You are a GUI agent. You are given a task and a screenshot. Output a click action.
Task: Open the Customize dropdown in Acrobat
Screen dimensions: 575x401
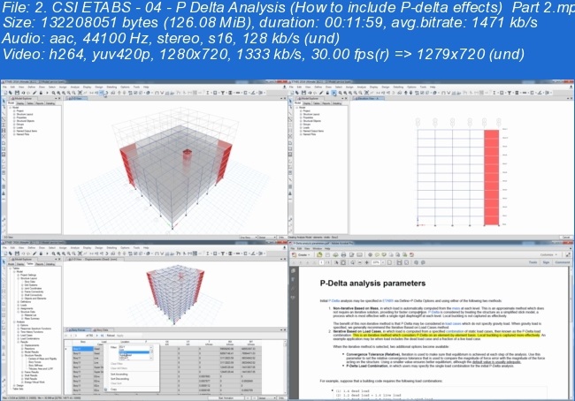(x=548, y=255)
